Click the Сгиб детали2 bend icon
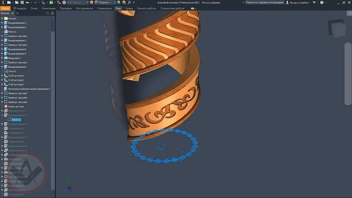This screenshot has width=352, height=198. pyautogui.click(x=6, y=80)
